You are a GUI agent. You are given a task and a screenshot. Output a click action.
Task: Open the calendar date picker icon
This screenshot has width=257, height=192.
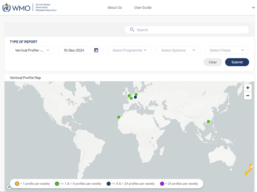[x=96, y=50]
